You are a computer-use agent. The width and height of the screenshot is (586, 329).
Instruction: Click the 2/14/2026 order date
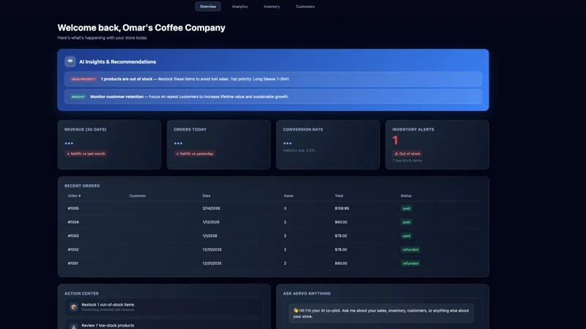click(211, 208)
